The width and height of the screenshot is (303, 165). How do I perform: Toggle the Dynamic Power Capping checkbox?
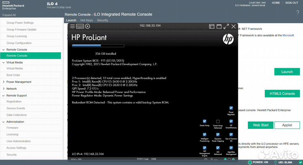click(218, 134)
